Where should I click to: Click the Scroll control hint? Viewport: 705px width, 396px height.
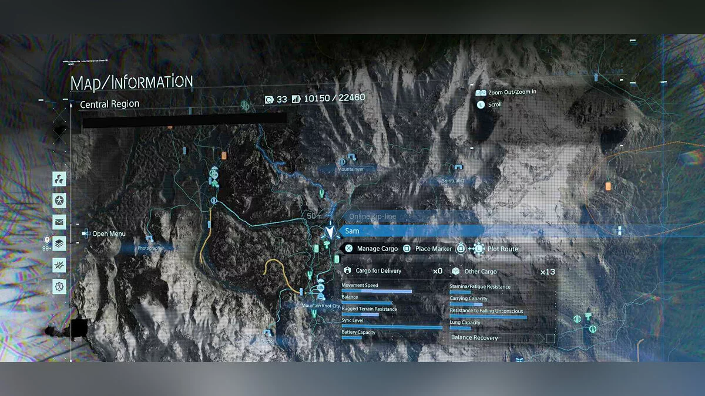495,104
